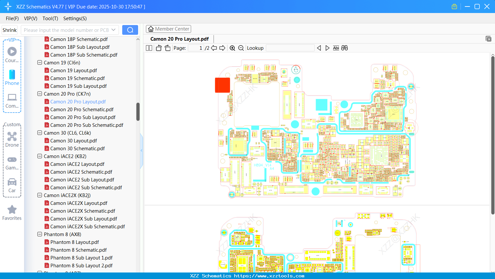The image size is (495, 279).
Task: Open Camon 18P Sub Layout.pdf
Action: (x=80, y=47)
